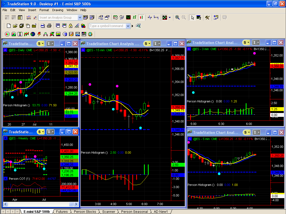Open the Insert an Analysis Group dropdown
The image size is (286, 214).
click(x=80, y=18)
